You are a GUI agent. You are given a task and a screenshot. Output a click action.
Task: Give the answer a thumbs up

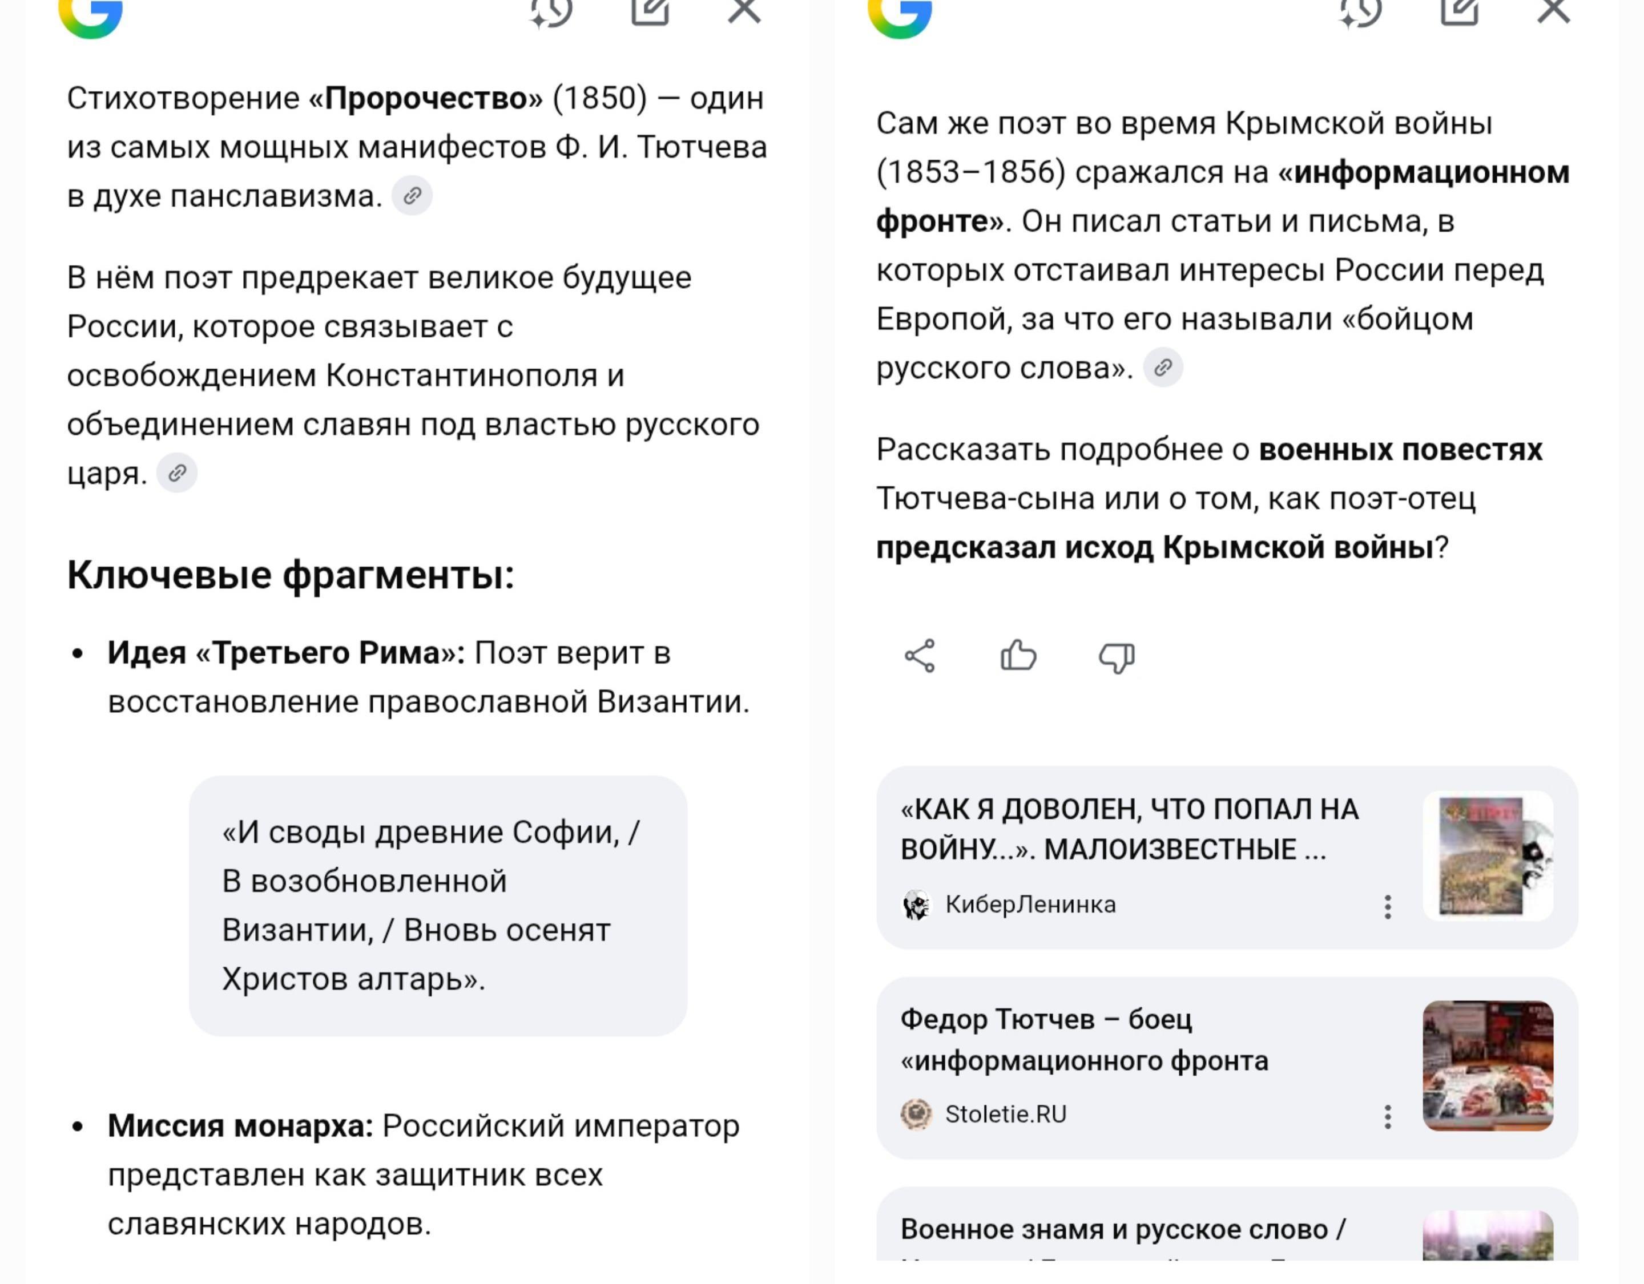point(1018,656)
